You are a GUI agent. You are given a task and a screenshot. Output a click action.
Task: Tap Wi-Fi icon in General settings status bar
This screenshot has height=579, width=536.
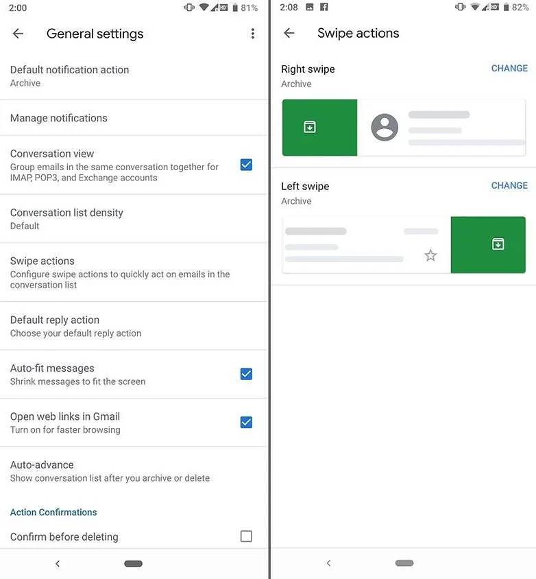click(204, 8)
